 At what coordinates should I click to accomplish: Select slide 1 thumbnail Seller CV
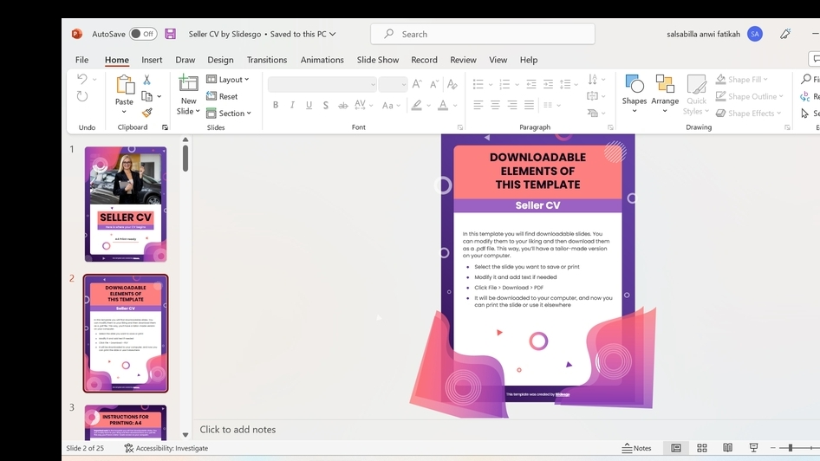point(126,205)
